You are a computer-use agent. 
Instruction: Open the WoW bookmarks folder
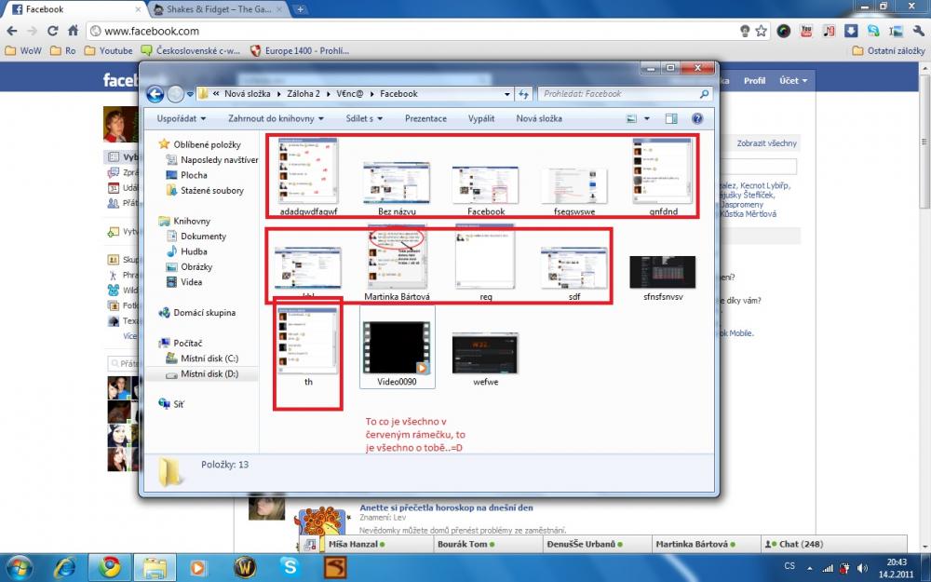pos(23,51)
